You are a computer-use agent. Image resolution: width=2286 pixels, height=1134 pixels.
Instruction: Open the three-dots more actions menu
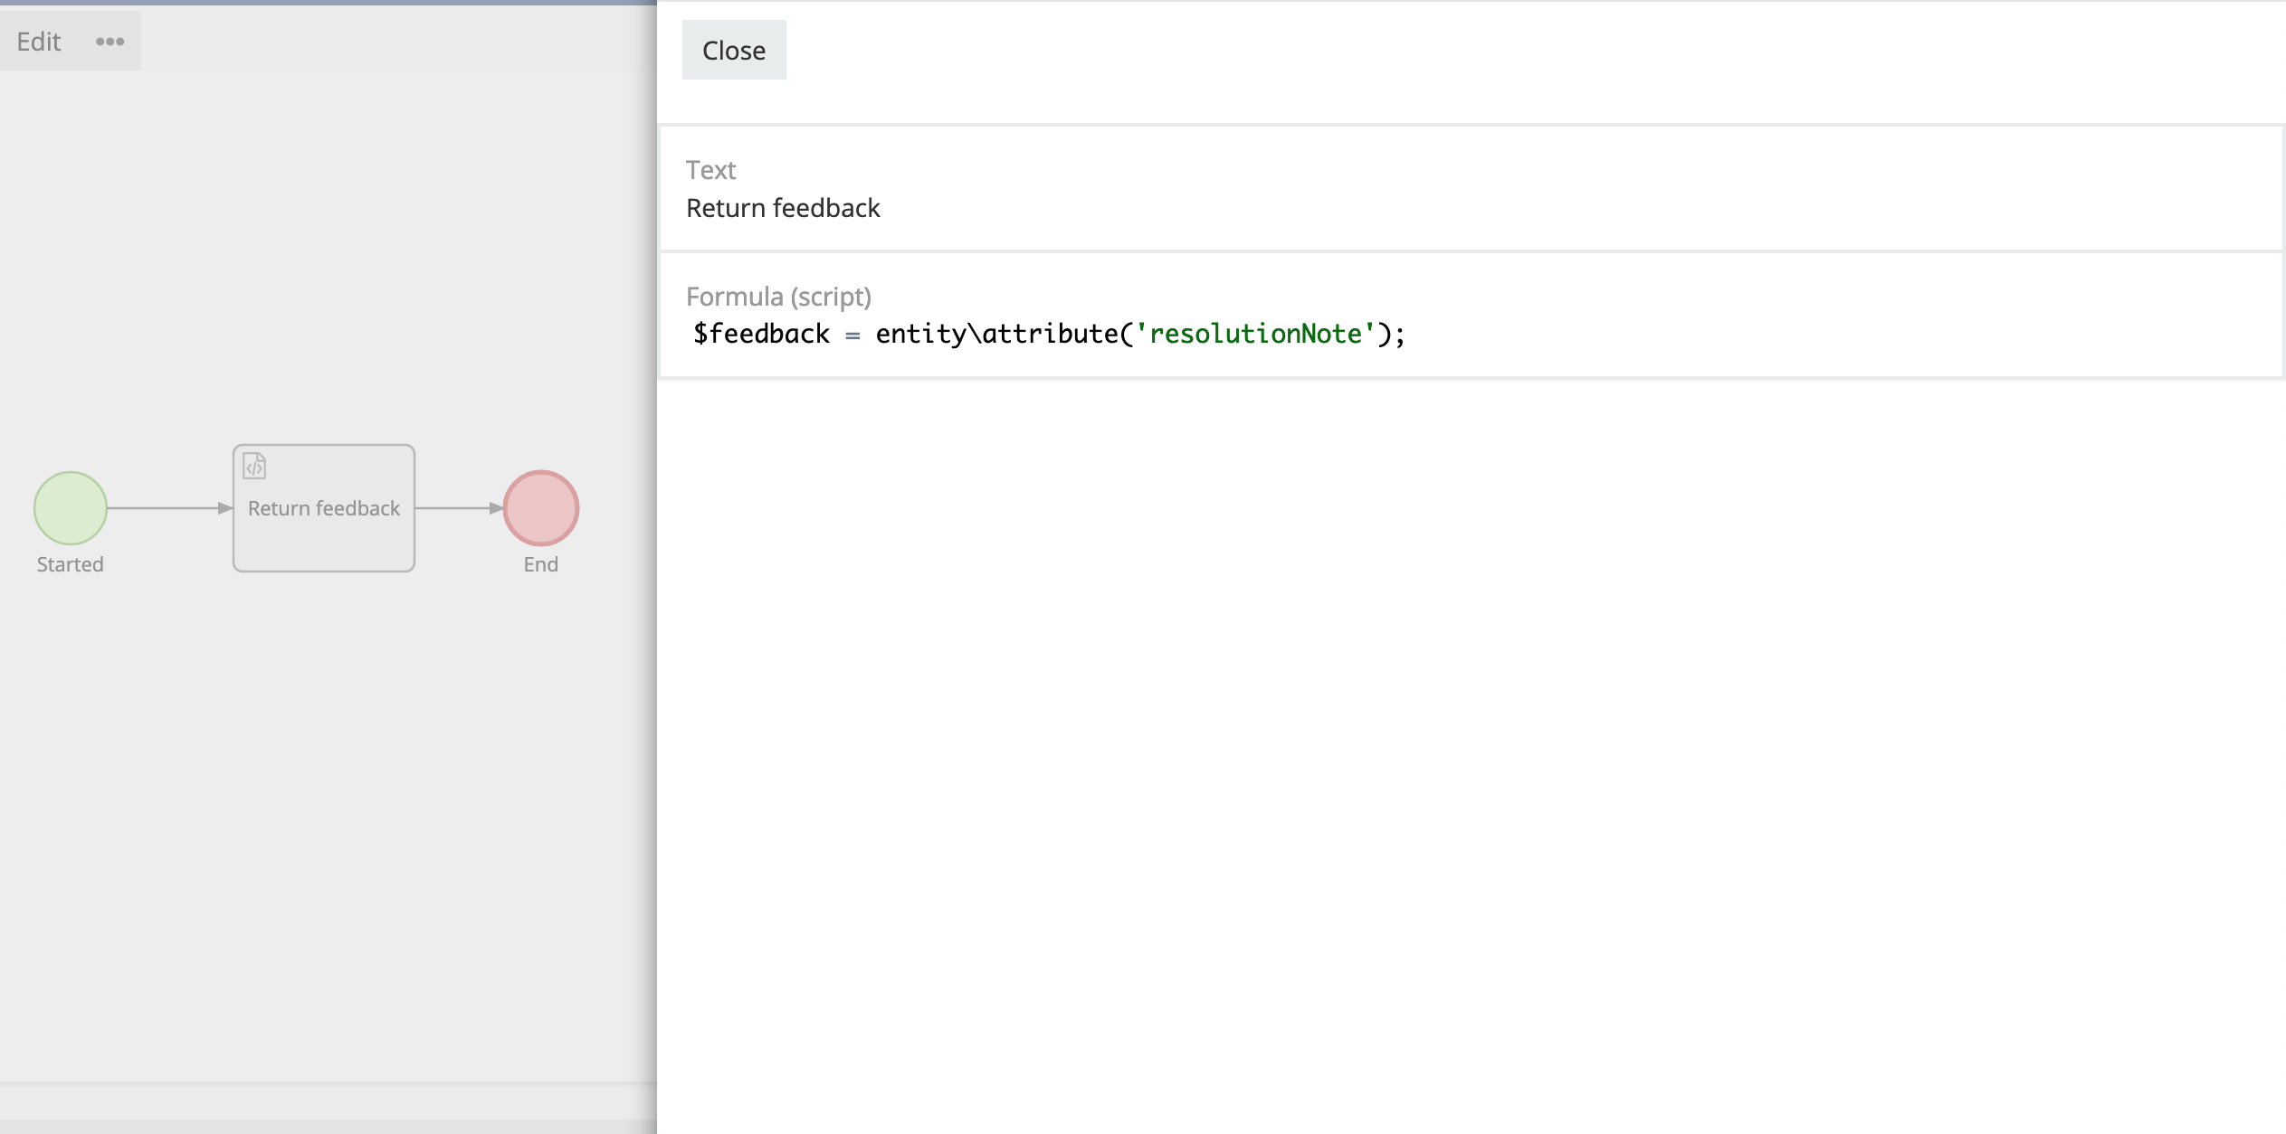(x=110, y=42)
